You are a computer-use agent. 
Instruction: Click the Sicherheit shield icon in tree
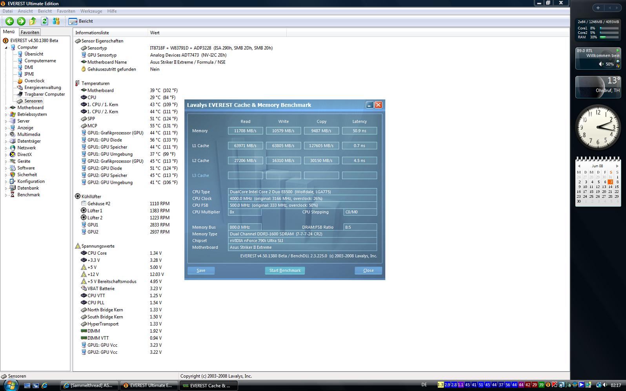(x=13, y=175)
